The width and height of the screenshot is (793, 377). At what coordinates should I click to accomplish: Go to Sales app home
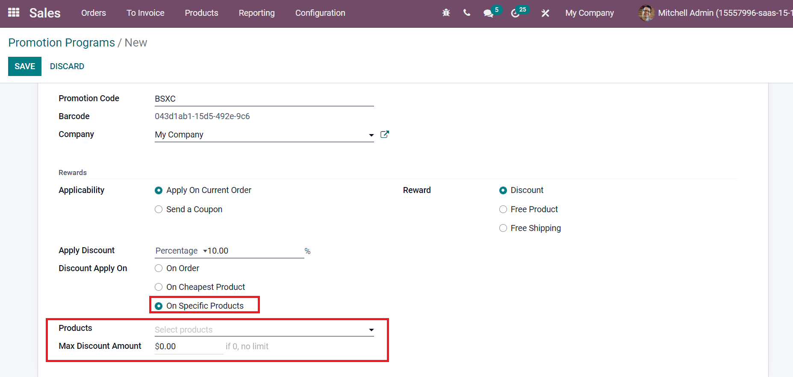point(45,13)
